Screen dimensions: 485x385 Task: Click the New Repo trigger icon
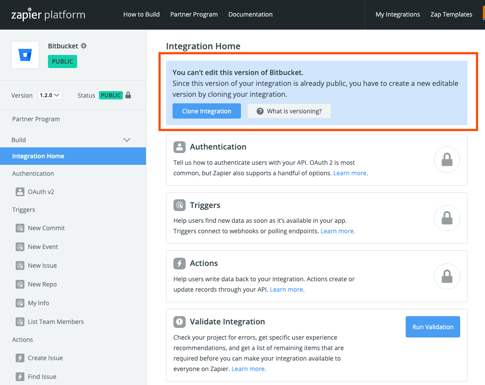[20, 284]
